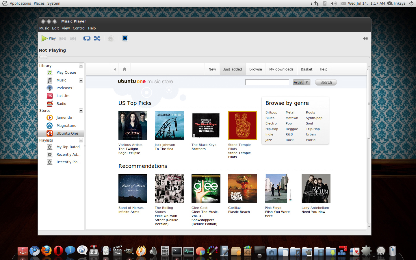Switch to the Browse tab
This screenshot has width=416, height=260.
(256, 69)
